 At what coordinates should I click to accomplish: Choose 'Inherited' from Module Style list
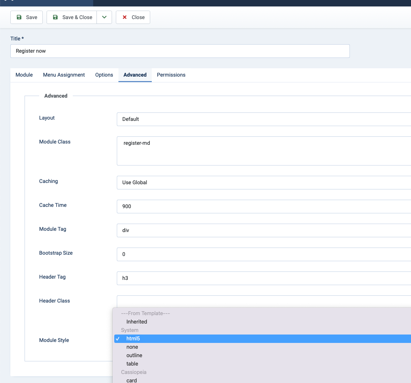coord(137,322)
